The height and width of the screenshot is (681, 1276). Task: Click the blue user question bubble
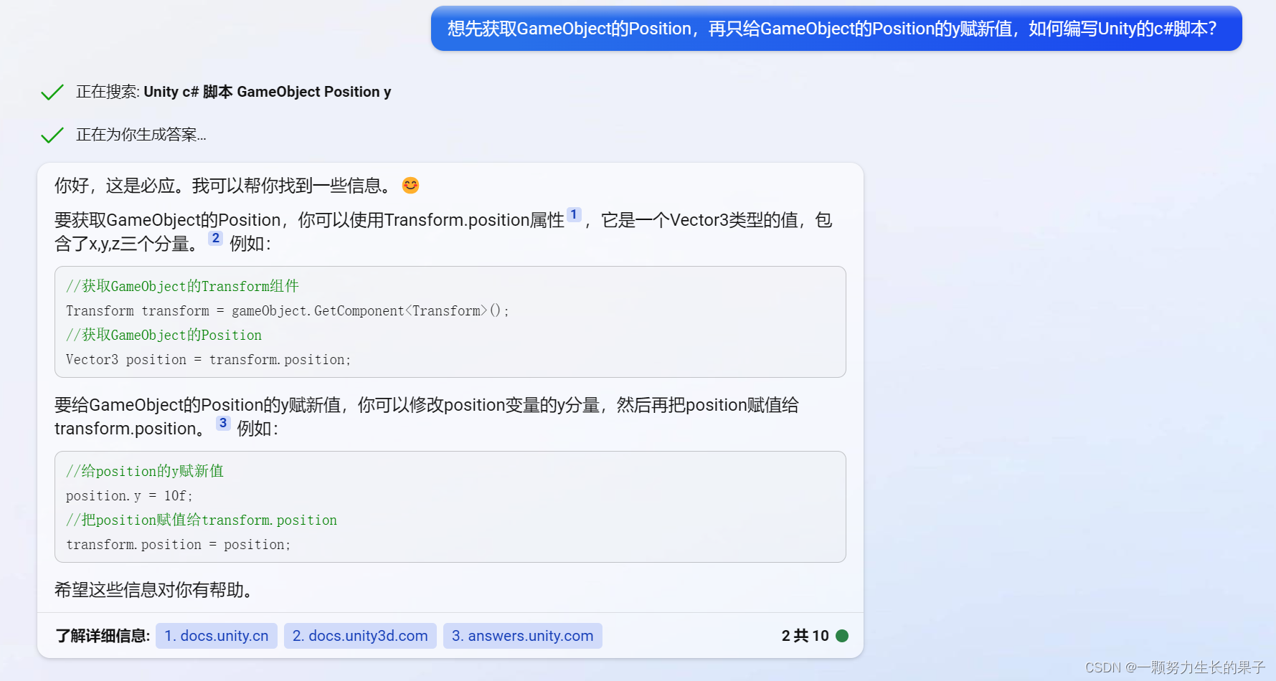point(836,29)
